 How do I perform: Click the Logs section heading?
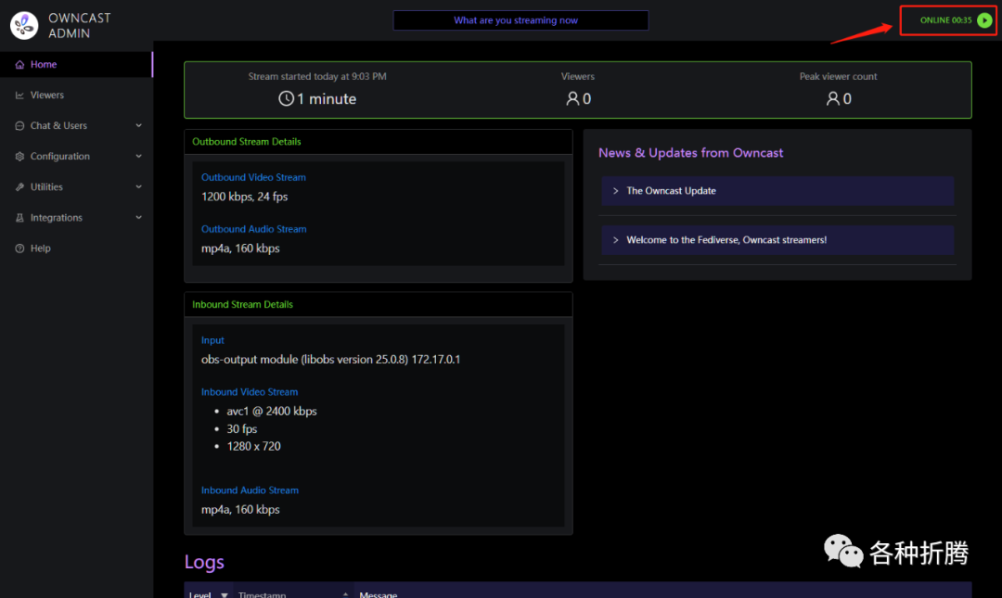[204, 562]
